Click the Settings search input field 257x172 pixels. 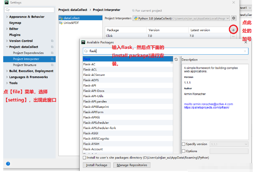tap(30, 10)
